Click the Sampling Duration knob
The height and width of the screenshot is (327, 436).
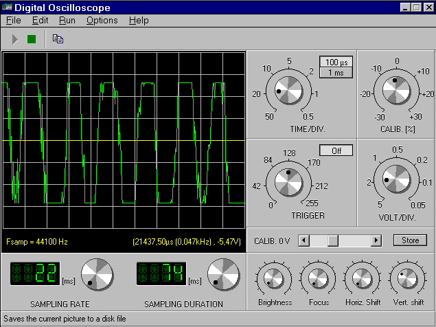tap(222, 274)
